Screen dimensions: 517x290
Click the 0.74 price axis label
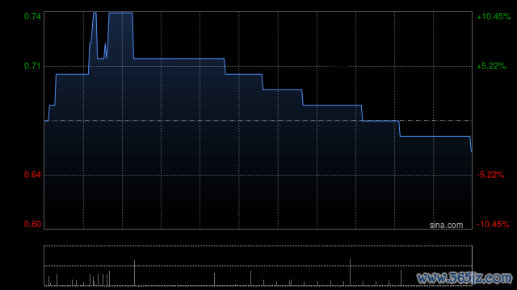(x=32, y=16)
